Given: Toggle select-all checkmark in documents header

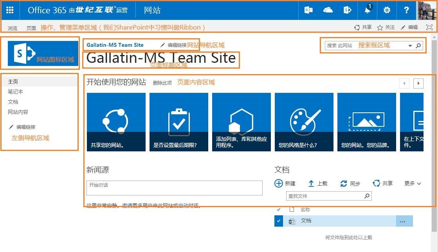Looking at the screenshot, I should tap(279, 209).
